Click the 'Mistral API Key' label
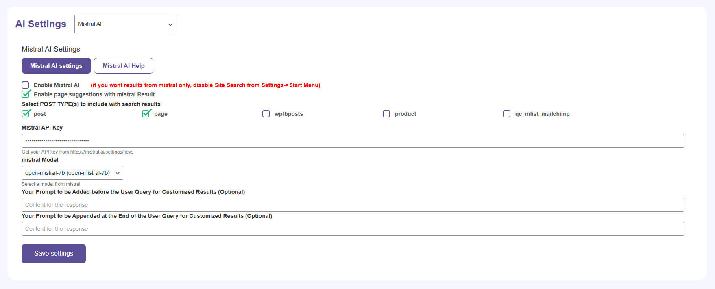The image size is (715, 289). point(42,128)
